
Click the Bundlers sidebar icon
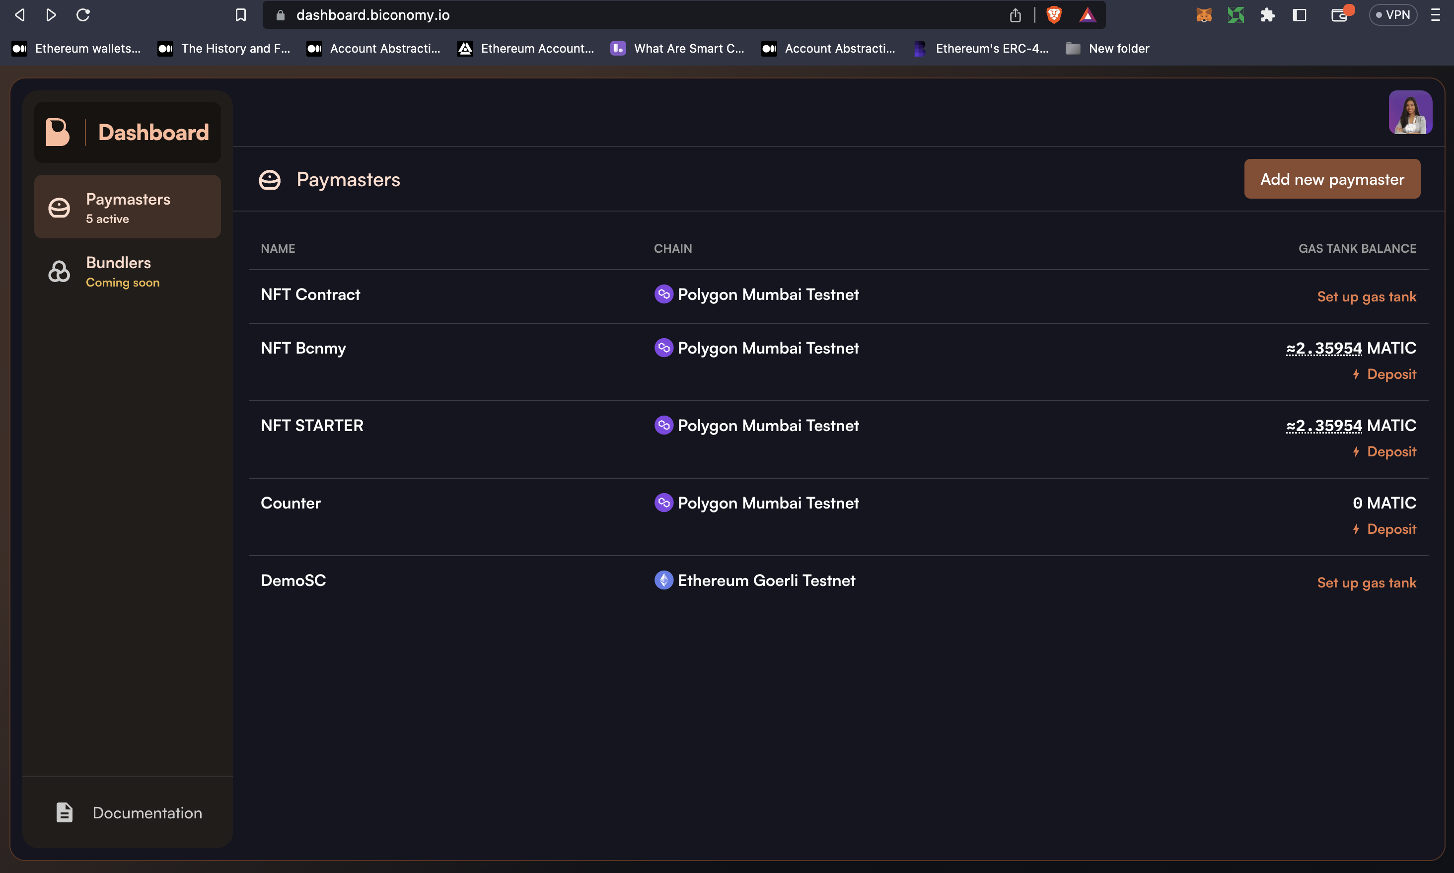tap(59, 271)
